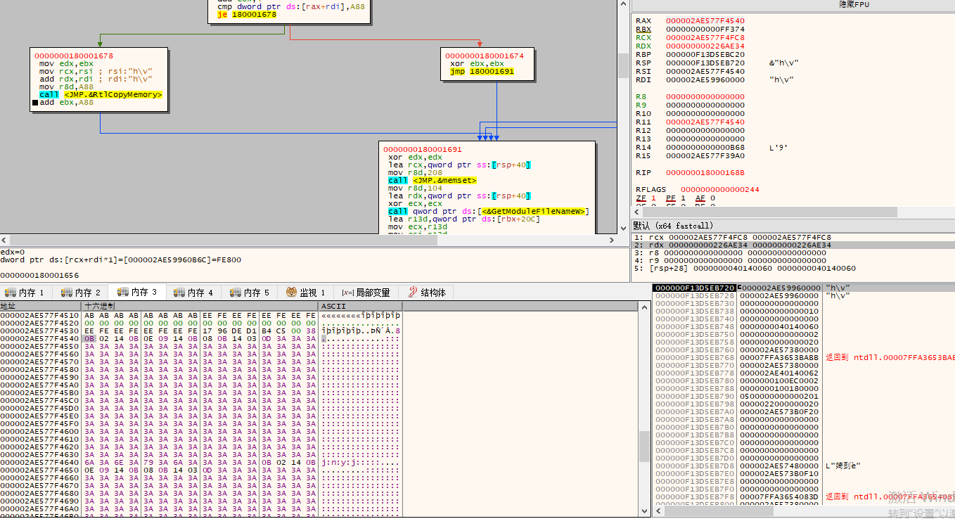The width and height of the screenshot is (955, 519).
Task: Click the memory dump scrollbar up arrow
Action: point(644,307)
